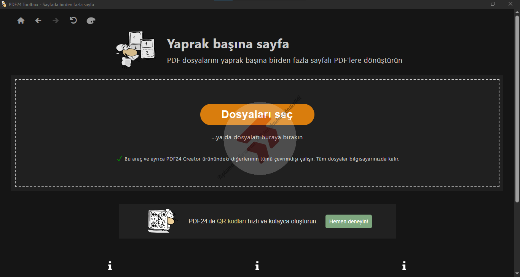Click the vertical scrollbar thumb
520x277 pixels.
(517, 109)
